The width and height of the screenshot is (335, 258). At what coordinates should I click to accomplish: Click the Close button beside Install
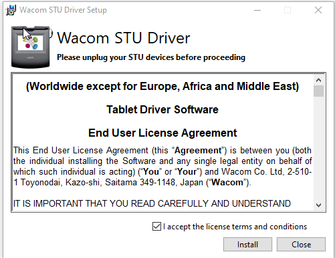coord(301,245)
